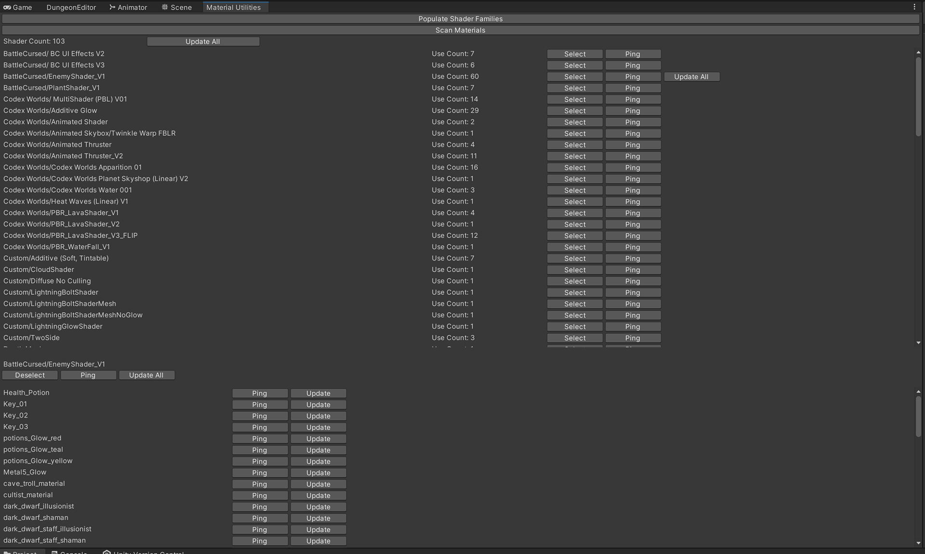The width and height of the screenshot is (925, 554).
Task: Select PBR_LavaShader_V2 shader
Action: (575, 224)
